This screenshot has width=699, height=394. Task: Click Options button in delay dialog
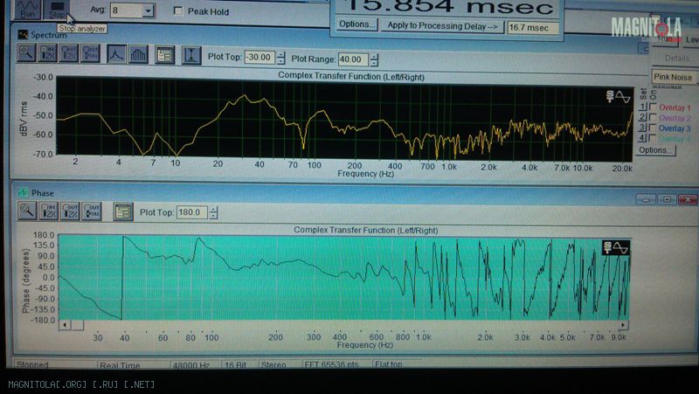click(x=357, y=24)
